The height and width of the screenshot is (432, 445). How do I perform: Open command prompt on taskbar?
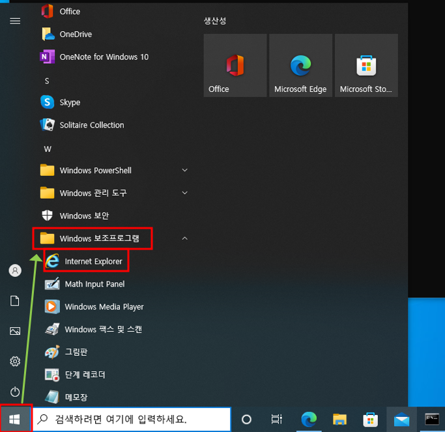(432, 419)
